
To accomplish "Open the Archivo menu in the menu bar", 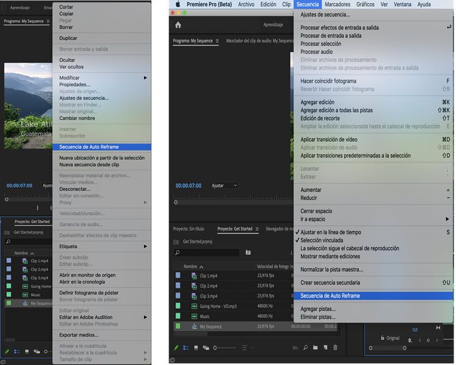I will [246, 4].
